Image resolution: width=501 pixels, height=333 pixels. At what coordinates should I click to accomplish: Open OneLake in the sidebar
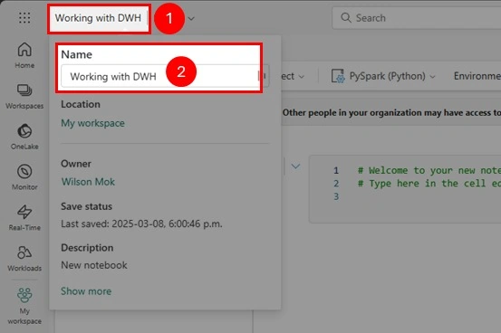(24, 137)
